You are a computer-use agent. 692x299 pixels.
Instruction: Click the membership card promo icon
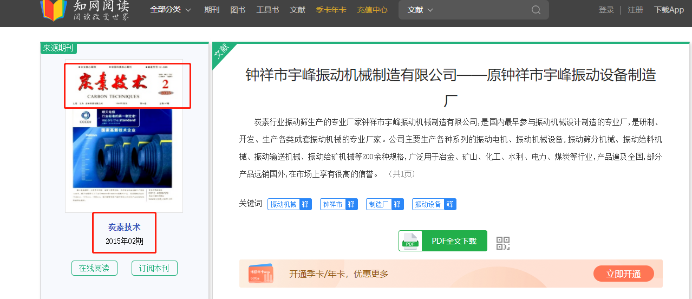click(x=261, y=274)
